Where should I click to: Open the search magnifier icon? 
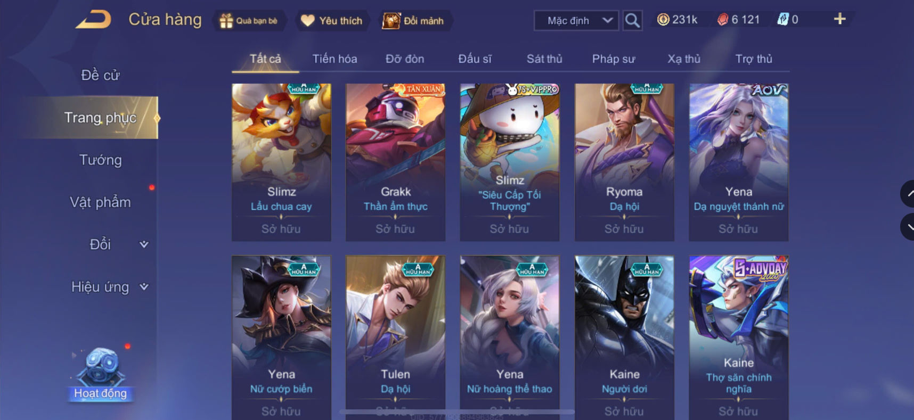(632, 21)
